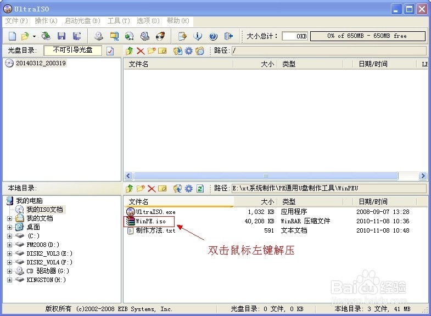Click last folder icon in disc toolbar
Viewport: 431px width, 316px height.
tap(200, 51)
